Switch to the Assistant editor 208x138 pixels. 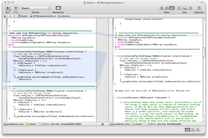167,8
